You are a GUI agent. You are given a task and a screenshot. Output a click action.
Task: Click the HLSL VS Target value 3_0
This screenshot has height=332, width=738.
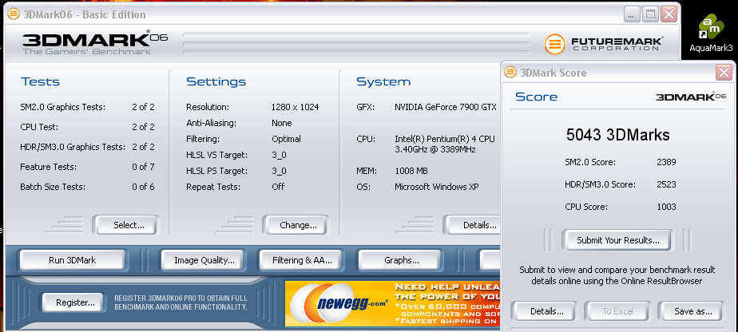coord(279,155)
